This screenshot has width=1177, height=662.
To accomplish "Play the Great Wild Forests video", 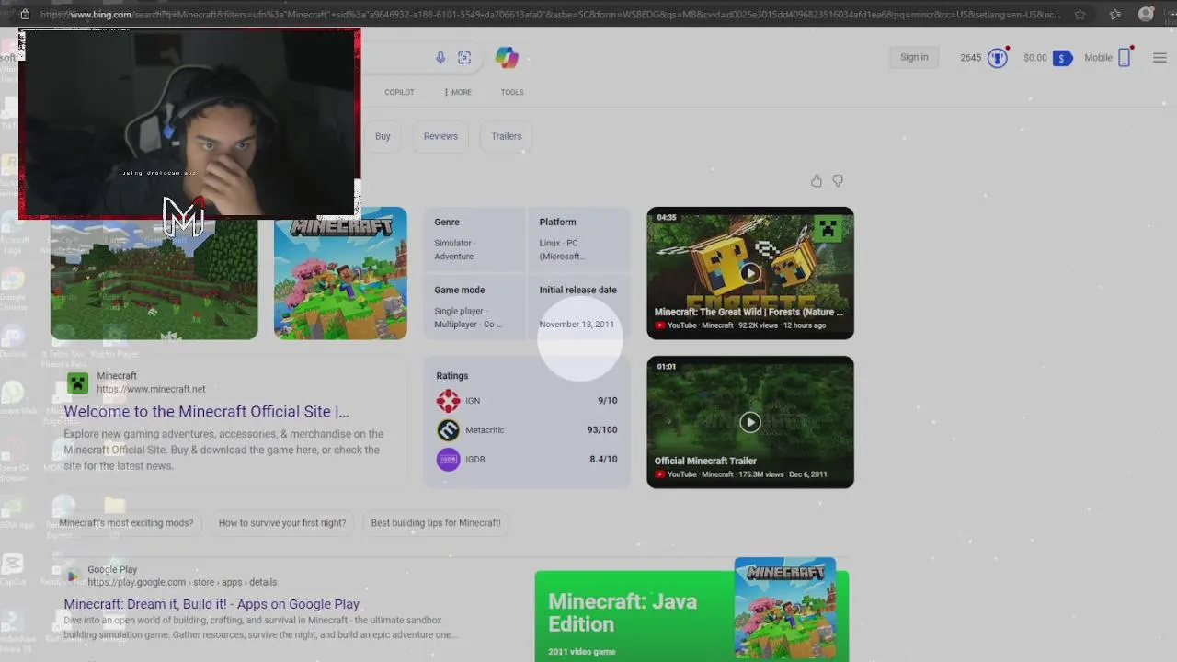I will [x=750, y=273].
